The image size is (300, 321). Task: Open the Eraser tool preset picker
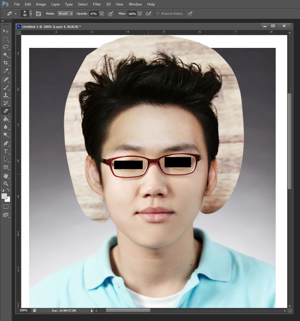coord(12,14)
